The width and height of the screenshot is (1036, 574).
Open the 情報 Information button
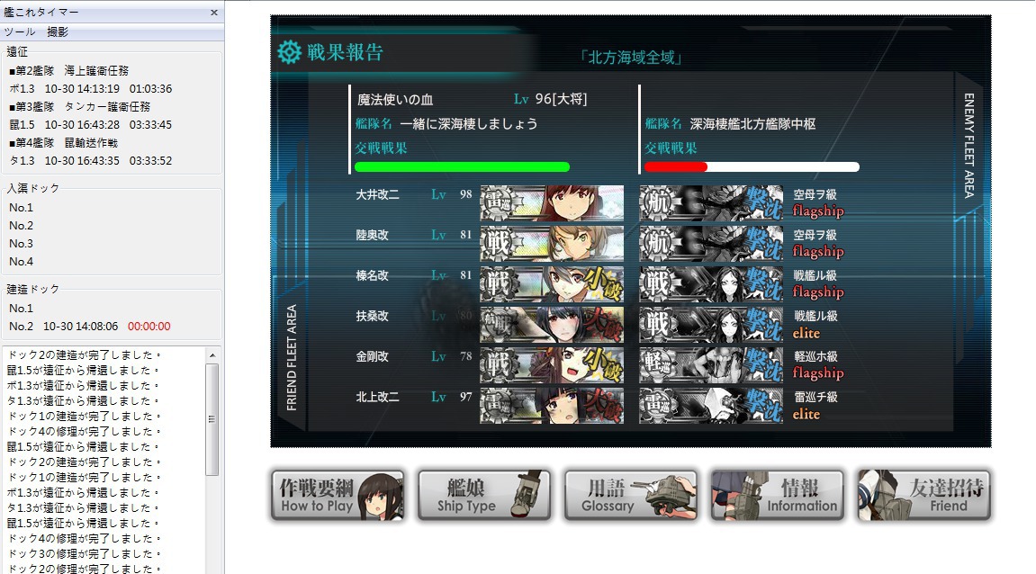click(x=778, y=496)
